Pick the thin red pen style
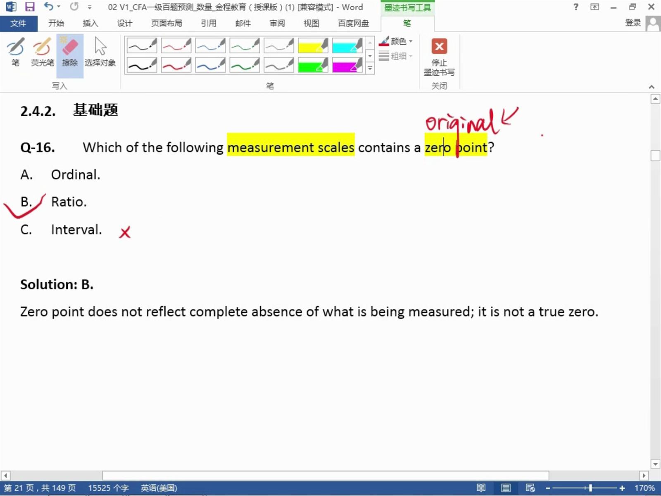 (x=176, y=45)
